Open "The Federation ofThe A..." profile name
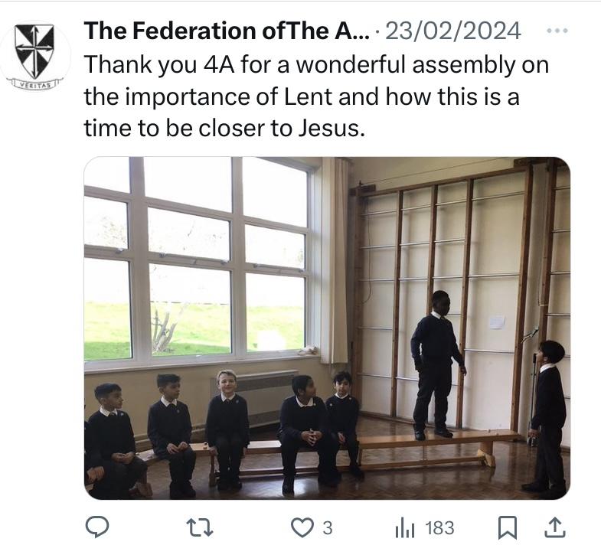The image size is (601, 545). click(x=227, y=31)
